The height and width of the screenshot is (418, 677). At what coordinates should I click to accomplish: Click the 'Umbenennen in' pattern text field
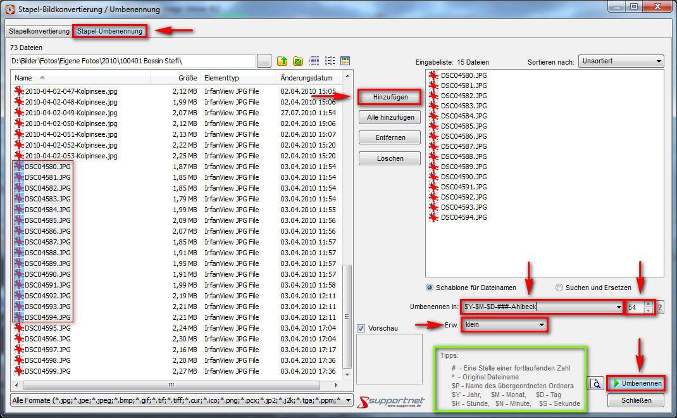(x=538, y=307)
